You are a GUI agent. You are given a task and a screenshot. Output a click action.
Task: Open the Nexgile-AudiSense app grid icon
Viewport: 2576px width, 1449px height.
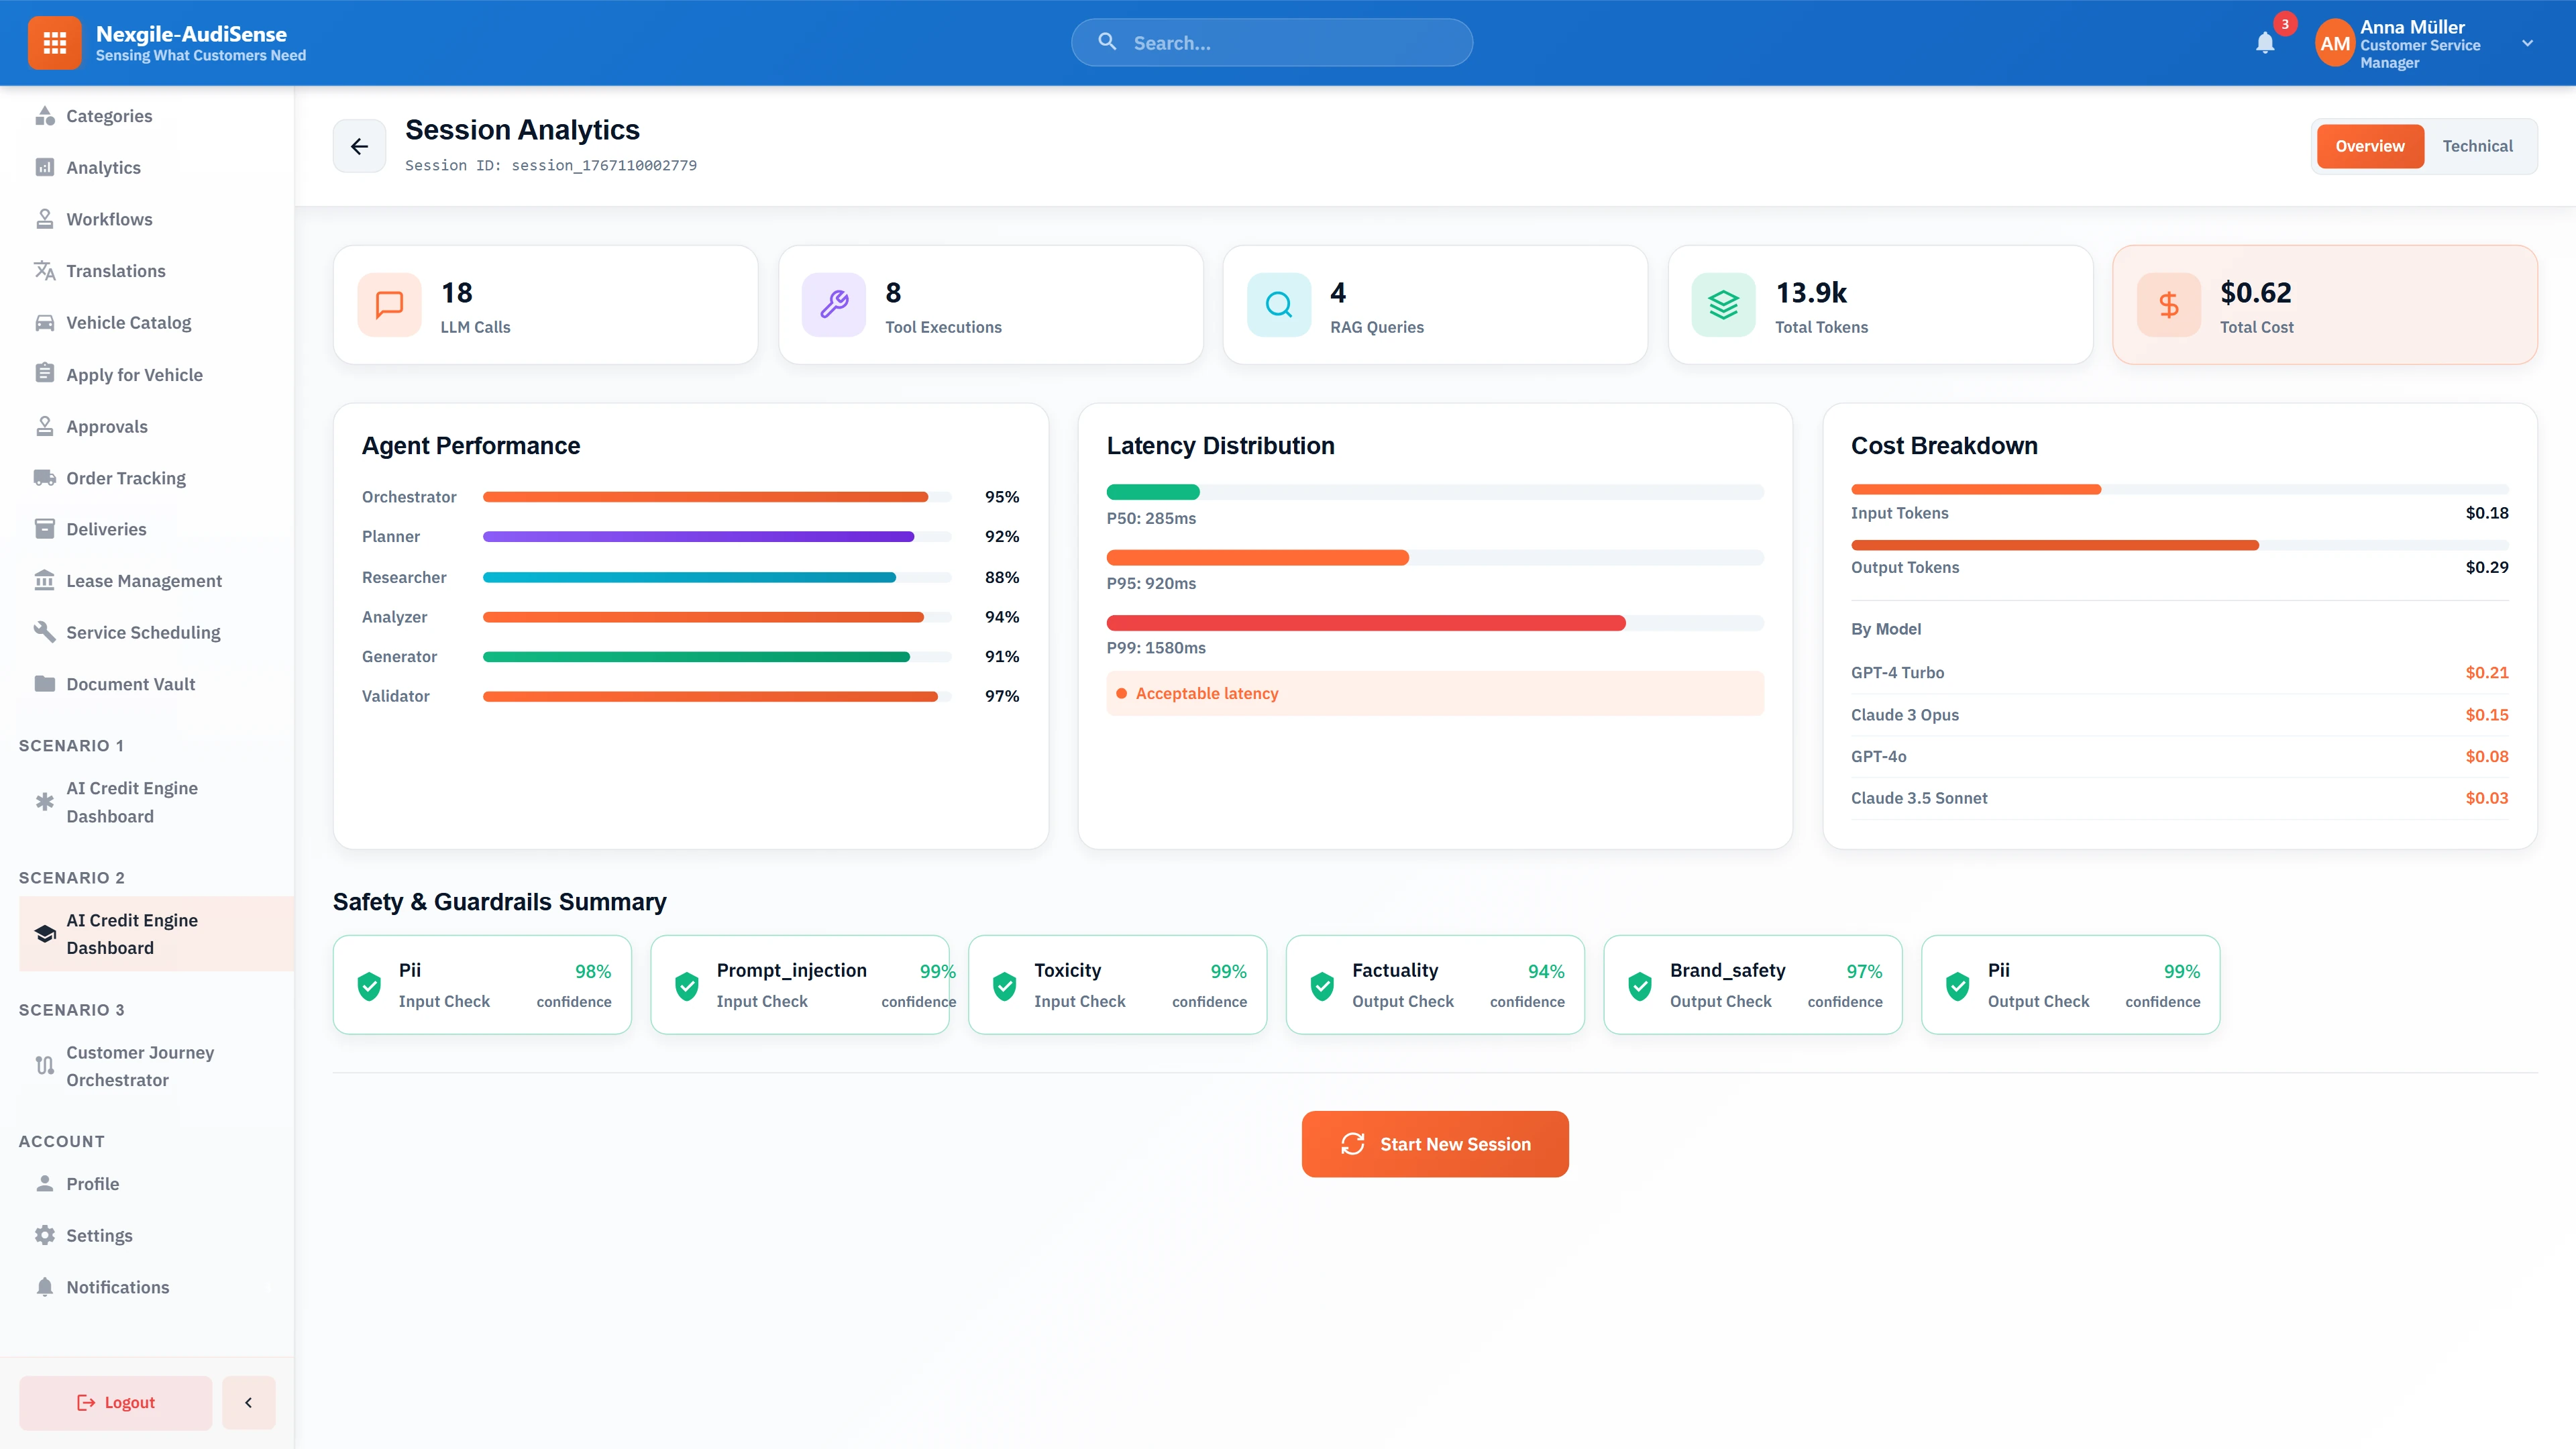(x=55, y=42)
